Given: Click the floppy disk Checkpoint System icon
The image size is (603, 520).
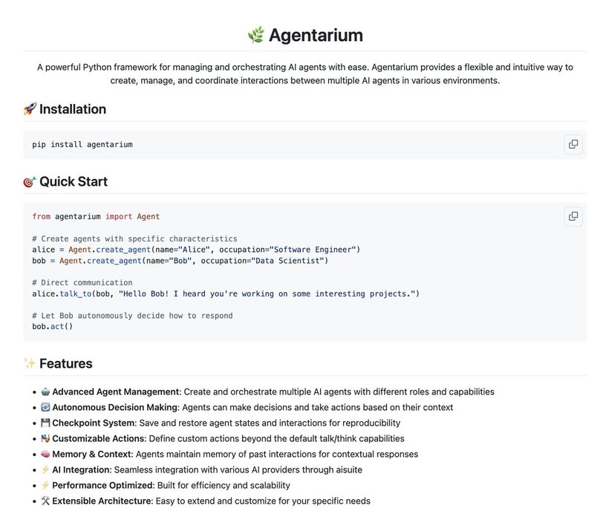Looking at the screenshot, I should click(45, 423).
